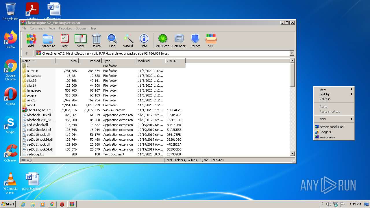Expand the Sort by submenu
The height and width of the screenshot is (208, 370).
334,94
